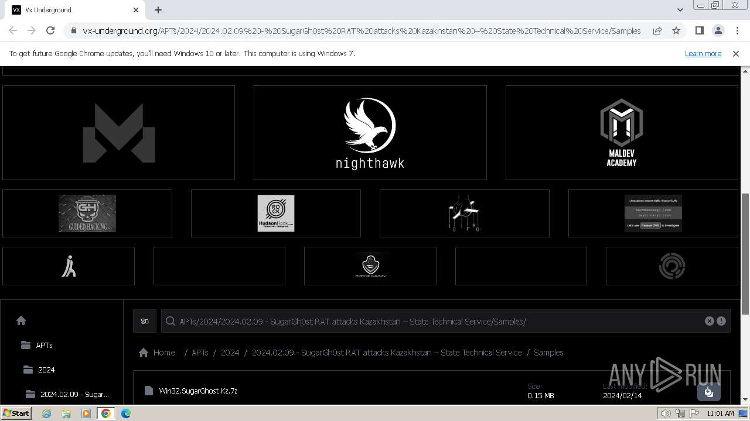Open the nighthawk sponsor banner
Viewport: 750px width, 421px height.
[370, 133]
